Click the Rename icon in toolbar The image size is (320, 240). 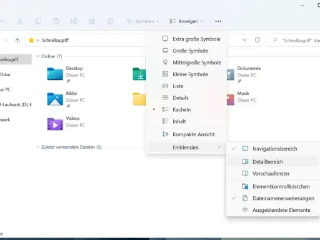point(74,21)
